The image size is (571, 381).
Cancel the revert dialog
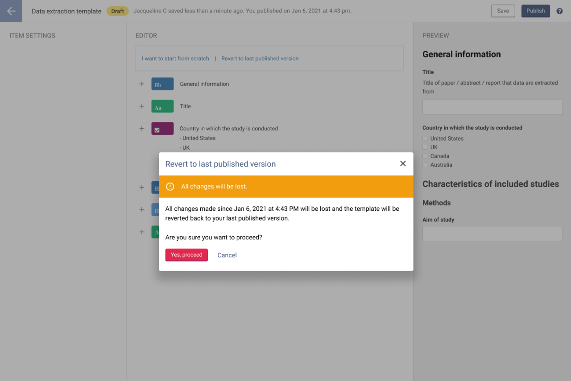227,255
